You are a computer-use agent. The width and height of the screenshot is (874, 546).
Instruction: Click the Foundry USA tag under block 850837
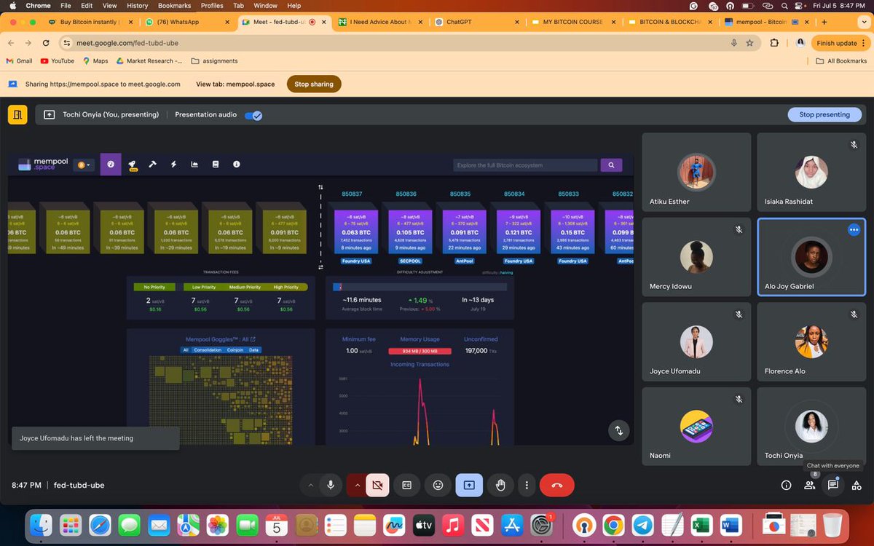[x=356, y=261]
